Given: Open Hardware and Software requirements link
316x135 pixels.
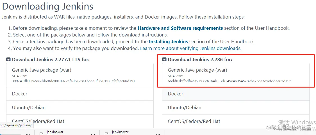Looking at the screenshot, I should pyautogui.click(x=180, y=28).
